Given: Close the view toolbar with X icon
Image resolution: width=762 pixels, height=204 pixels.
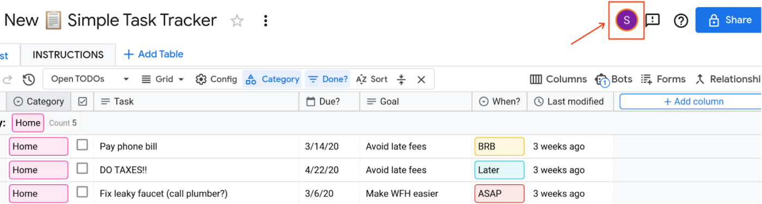Looking at the screenshot, I should coord(421,79).
